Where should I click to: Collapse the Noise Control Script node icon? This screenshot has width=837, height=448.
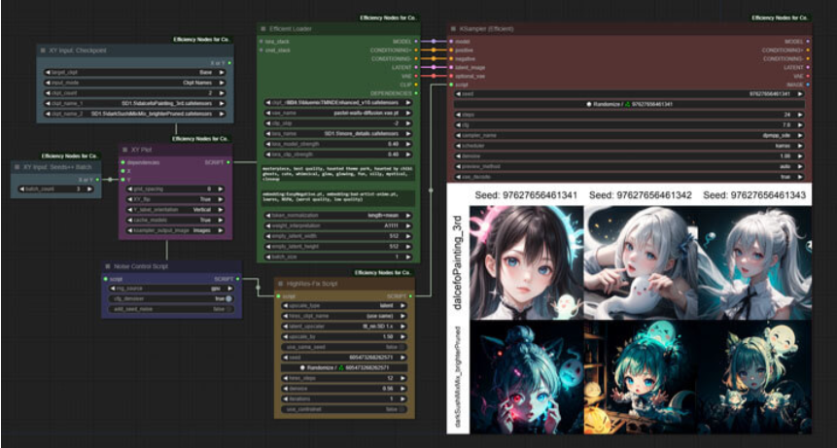point(107,266)
